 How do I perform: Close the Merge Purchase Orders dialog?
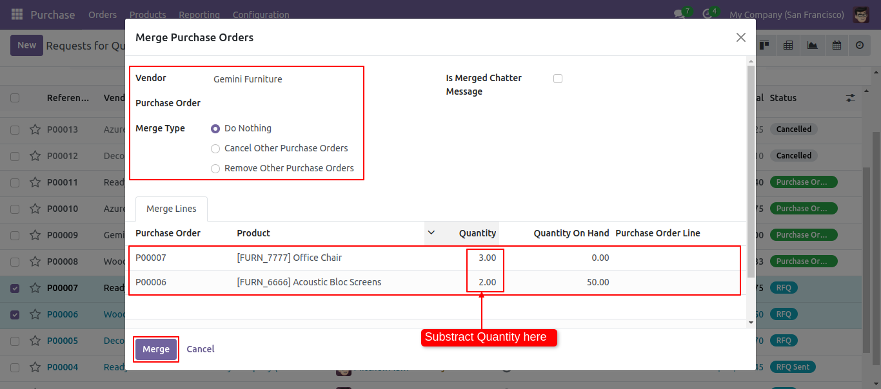coord(741,37)
